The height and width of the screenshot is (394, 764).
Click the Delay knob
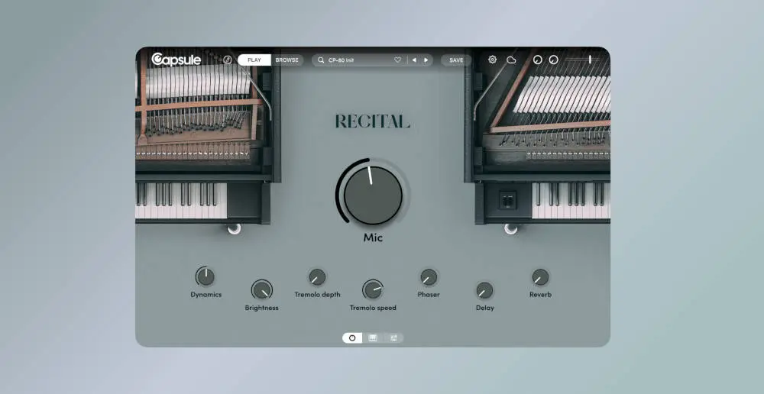point(484,290)
